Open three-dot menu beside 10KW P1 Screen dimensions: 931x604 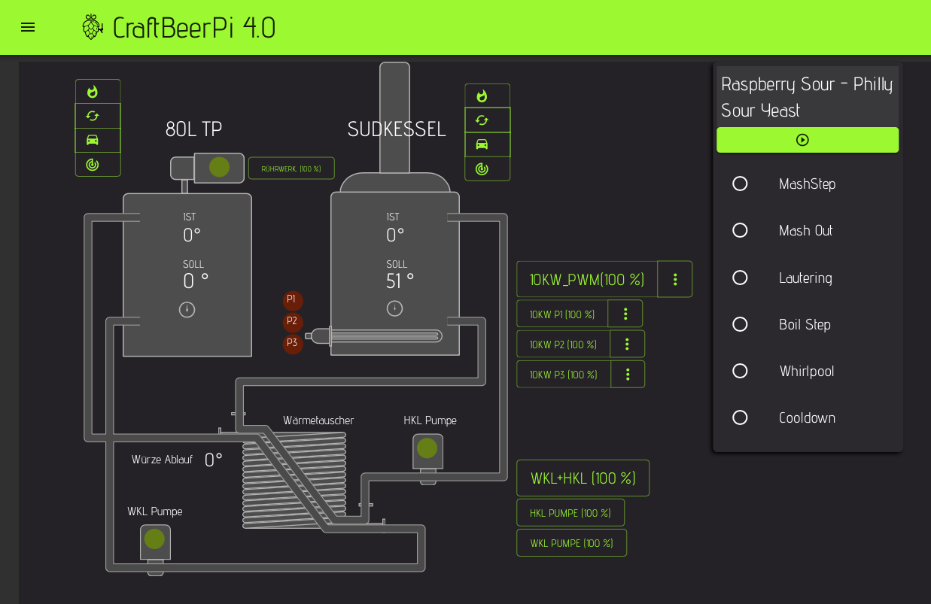point(625,314)
